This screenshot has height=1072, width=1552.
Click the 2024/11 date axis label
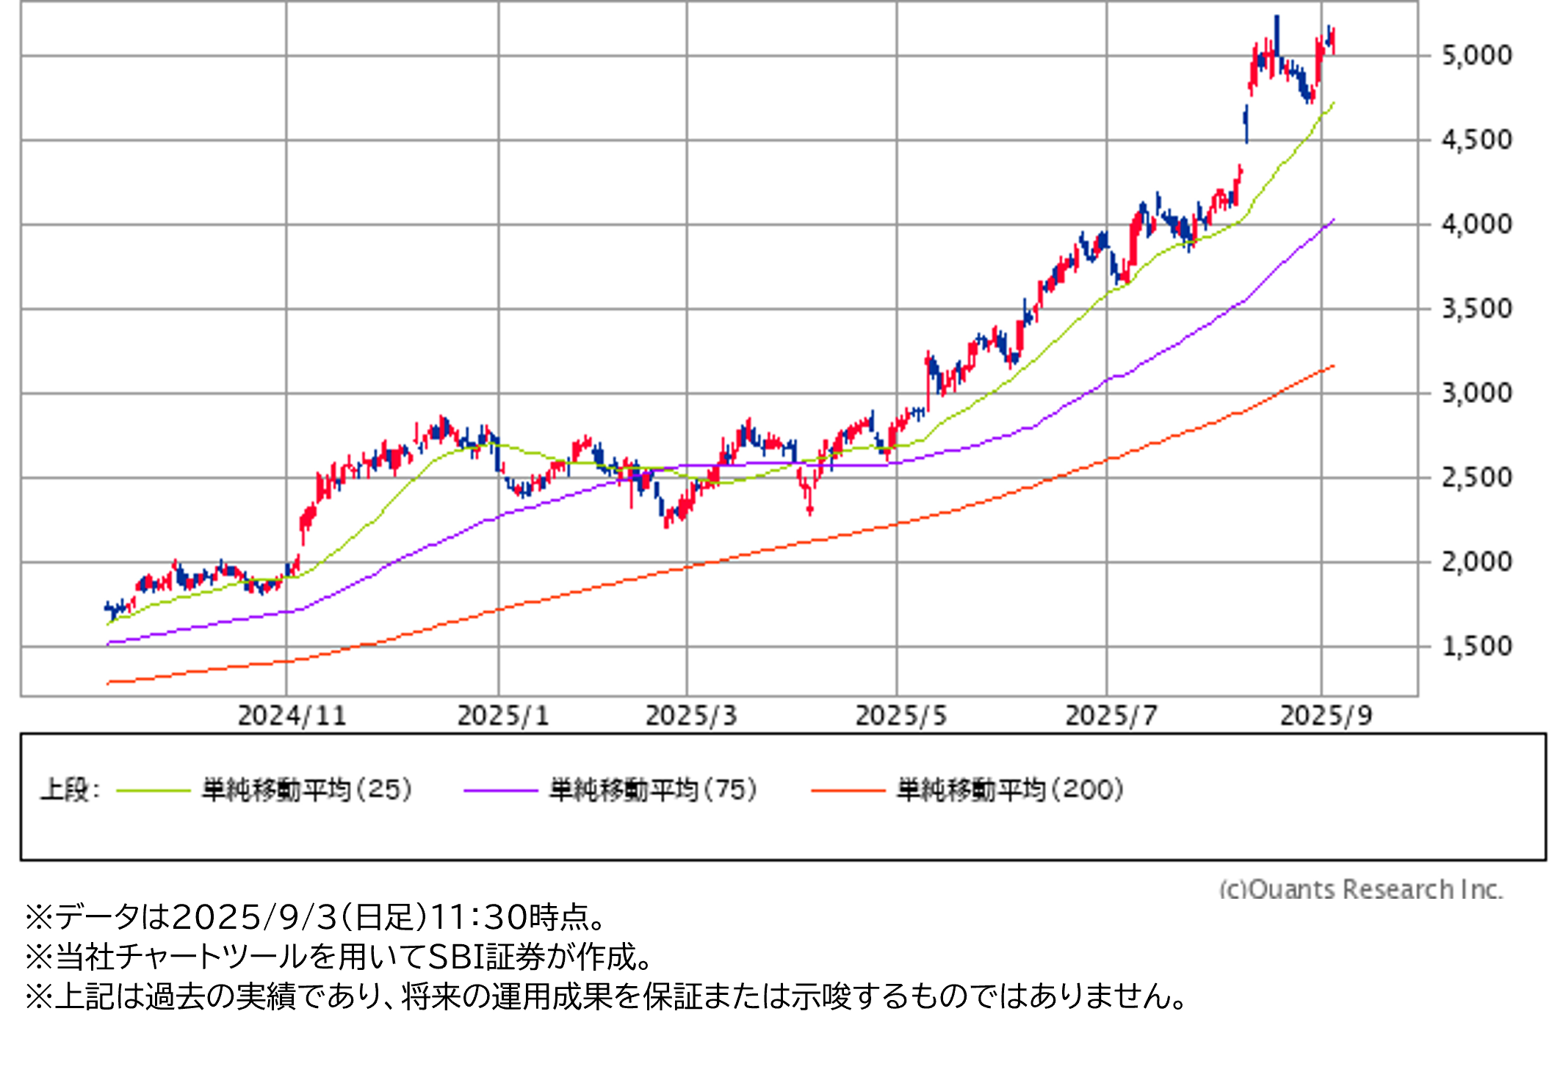(x=292, y=716)
